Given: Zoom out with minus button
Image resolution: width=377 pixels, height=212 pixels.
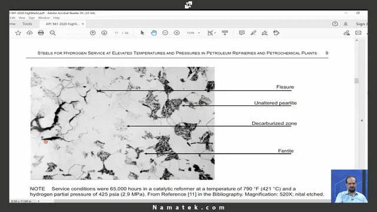Looking at the screenshot, I should tap(165, 33).
